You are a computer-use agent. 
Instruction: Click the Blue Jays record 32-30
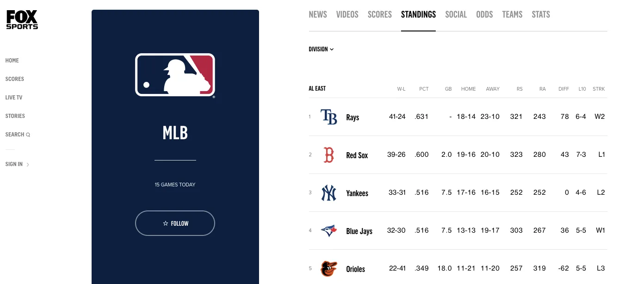[396, 230]
